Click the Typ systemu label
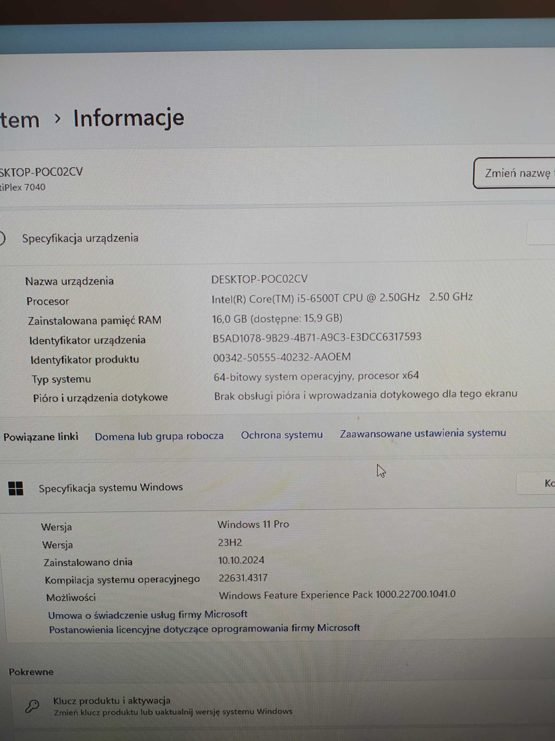555x741 pixels. [x=61, y=379]
